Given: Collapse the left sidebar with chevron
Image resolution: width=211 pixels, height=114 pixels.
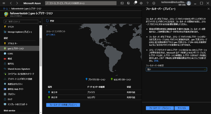Looking at the screenshot, I should point(40,22).
